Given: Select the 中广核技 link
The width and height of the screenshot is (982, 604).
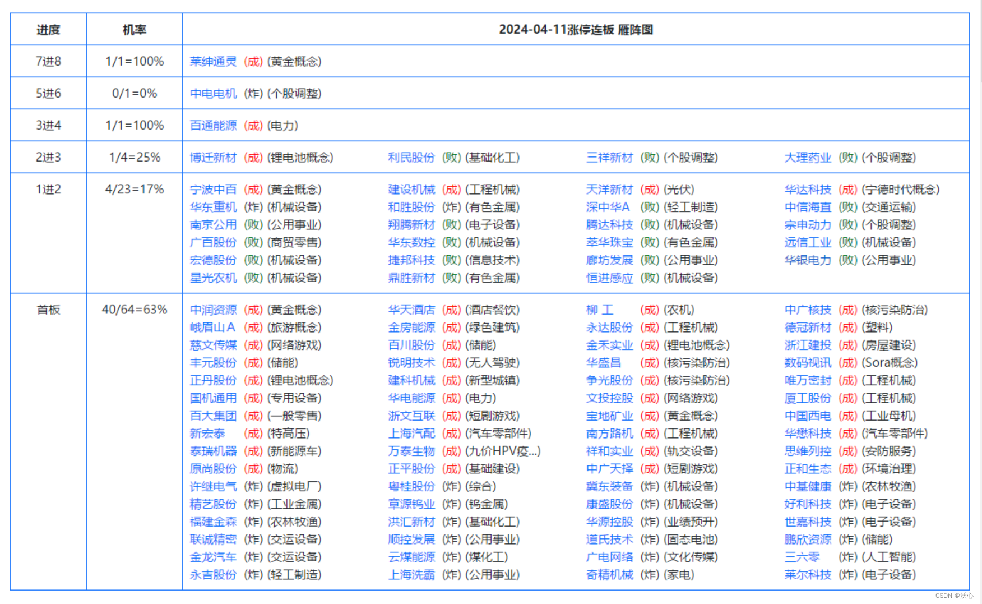Looking at the screenshot, I should pyautogui.click(x=808, y=310).
